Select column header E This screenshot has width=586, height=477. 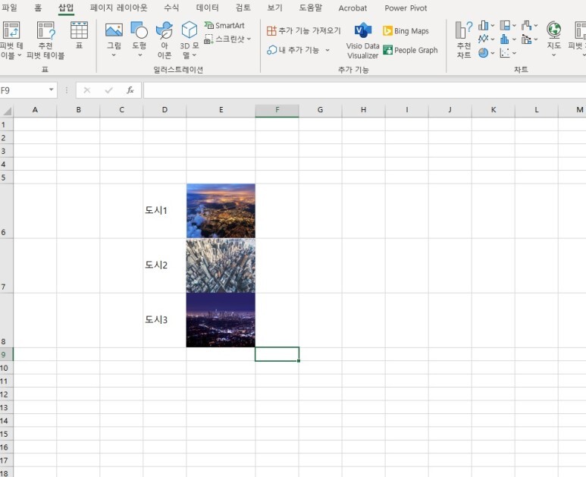(x=221, y=110)
